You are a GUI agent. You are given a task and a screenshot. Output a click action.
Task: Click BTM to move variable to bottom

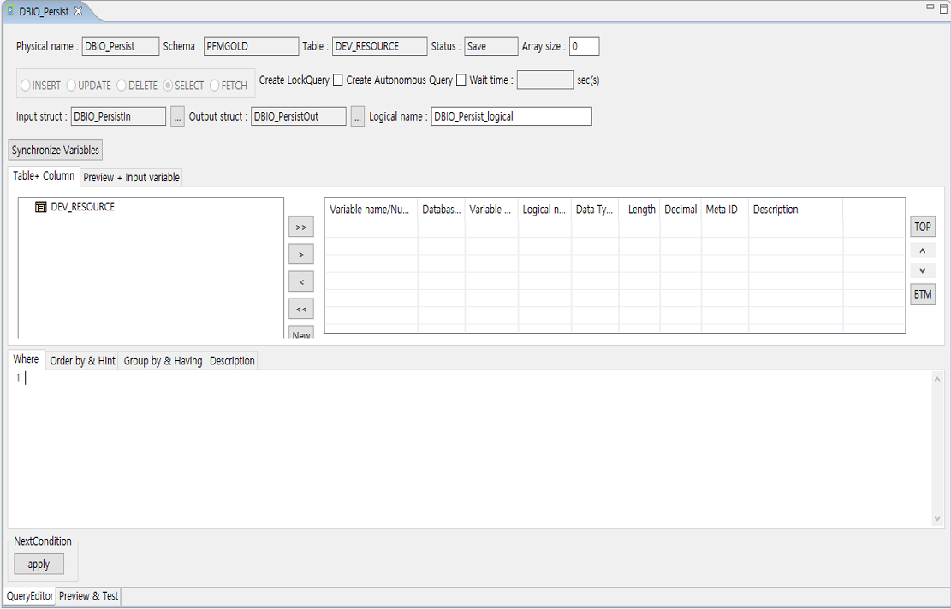point(922,293)
